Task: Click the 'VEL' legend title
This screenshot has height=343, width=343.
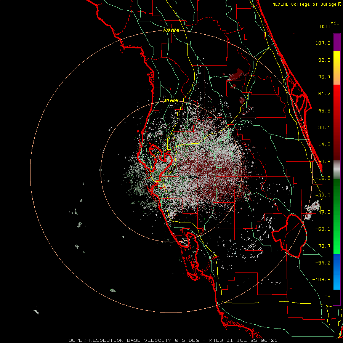Action: click(x=335, y=23)
